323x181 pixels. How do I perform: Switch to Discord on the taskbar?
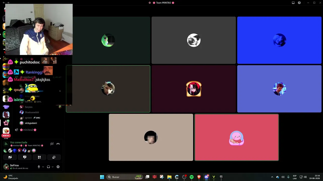(206, 177)
